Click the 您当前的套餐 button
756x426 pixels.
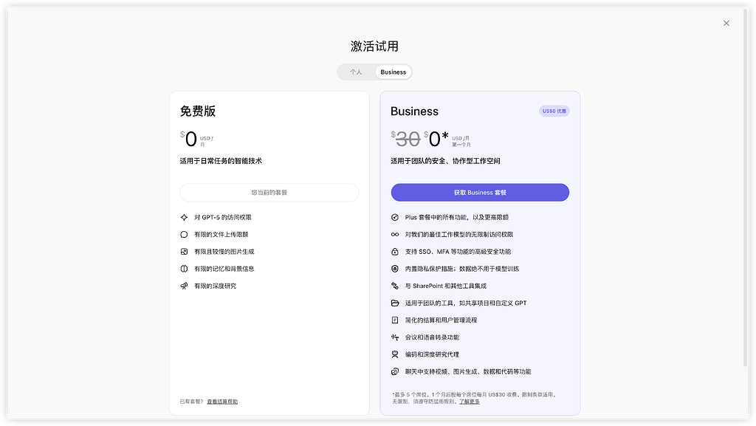pyautogui.click(x=269, y=192)
